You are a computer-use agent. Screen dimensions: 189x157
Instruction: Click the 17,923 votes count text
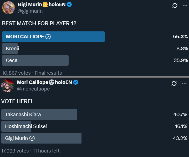[15, 151]
